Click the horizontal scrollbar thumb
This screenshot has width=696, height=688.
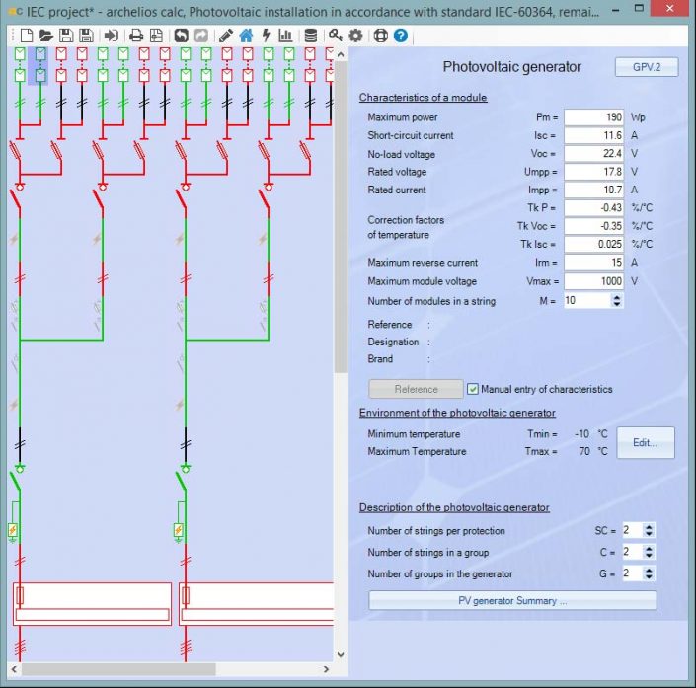tap(118, 669)
